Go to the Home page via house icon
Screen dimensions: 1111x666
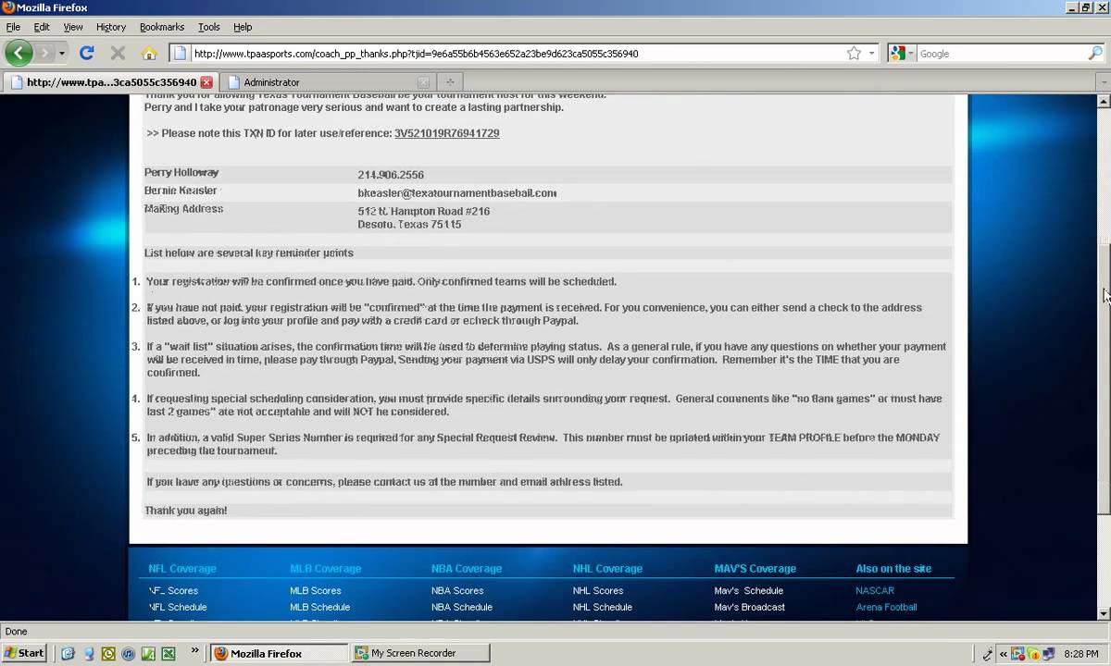click(x=148, y=54)
